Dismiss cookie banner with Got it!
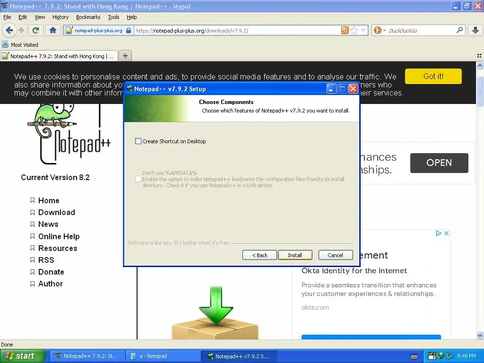This screenshot has height=363, width=484. point(433,76)
